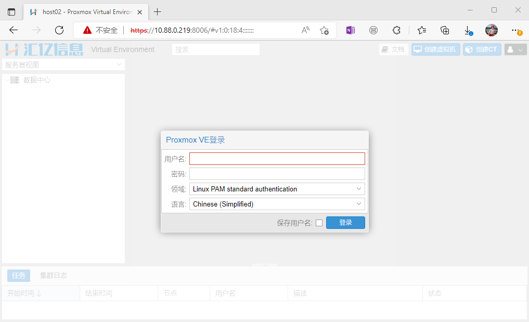Click the browser refresh icon
Screen dimensions: 529x322
tap(59, 30)
